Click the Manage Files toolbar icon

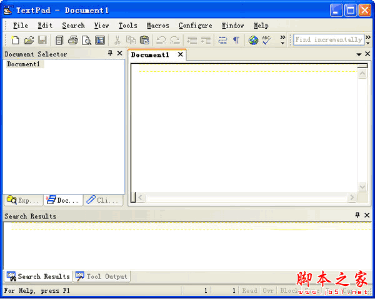(59, 40)
